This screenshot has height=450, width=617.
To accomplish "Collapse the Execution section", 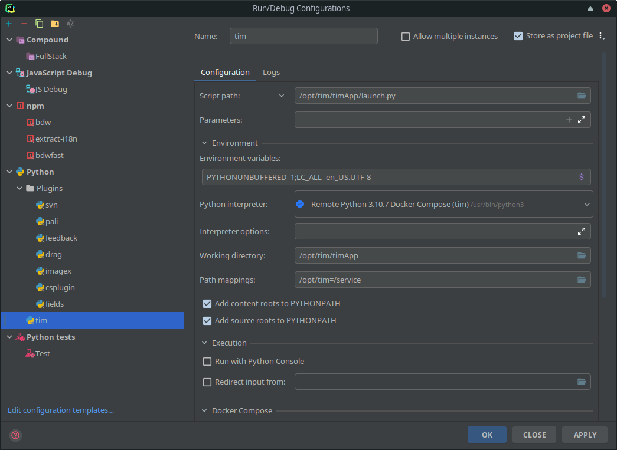I will pyautogui.click(x=204, y=343).
